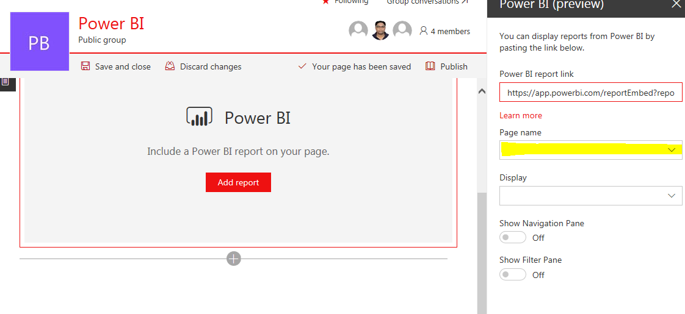Click the 'Public group' label
The height and width of the screenshot is (314, 685).
[x=102, y=40]
